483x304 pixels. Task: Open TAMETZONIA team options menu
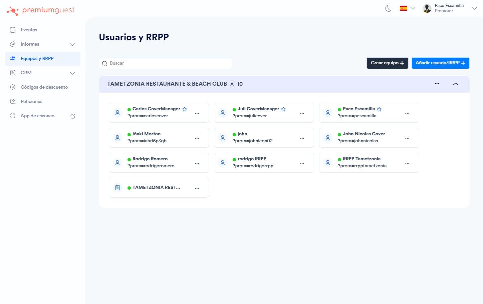(437, 83)
